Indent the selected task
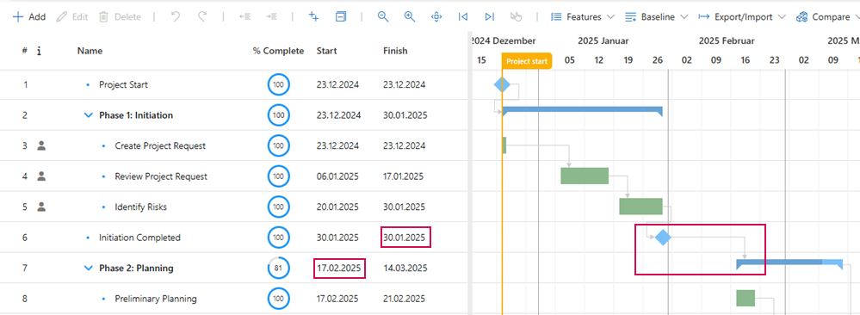The width and height of the screenshot is (860, 315). pos(271,17)
